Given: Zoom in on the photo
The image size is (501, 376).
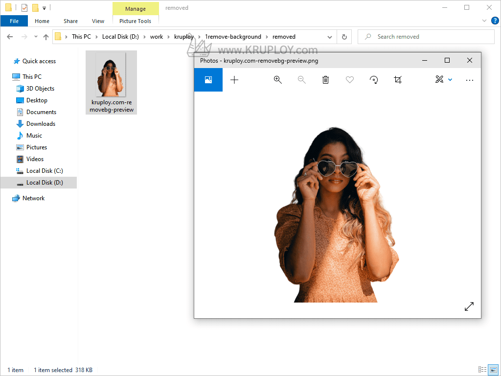Looking at the screenshot, I should [278, 80].
